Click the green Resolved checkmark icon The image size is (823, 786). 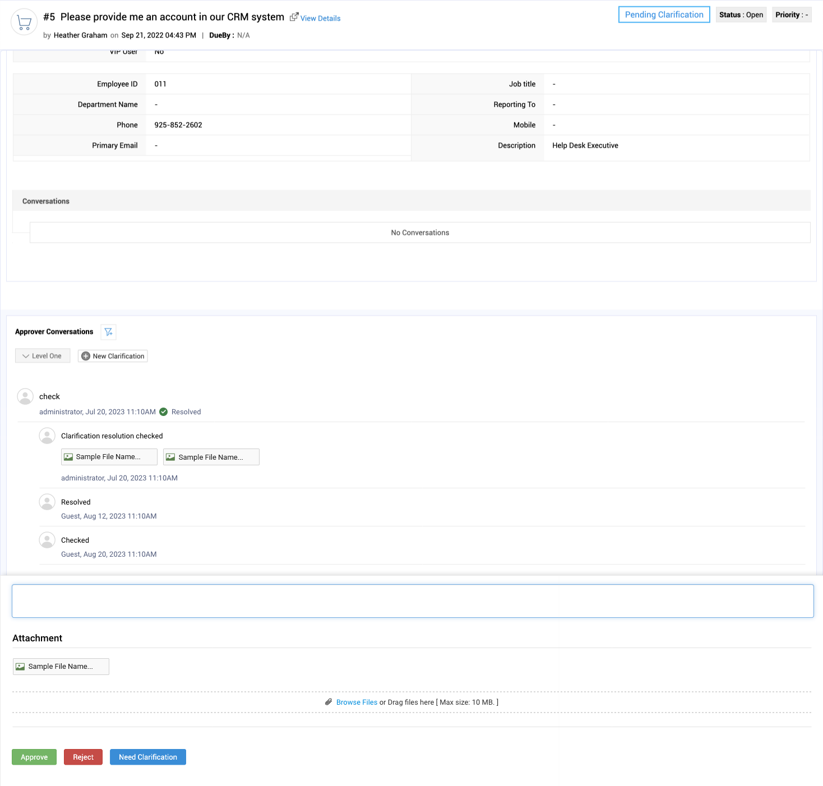pyautogui.click(x=164, y=412)
